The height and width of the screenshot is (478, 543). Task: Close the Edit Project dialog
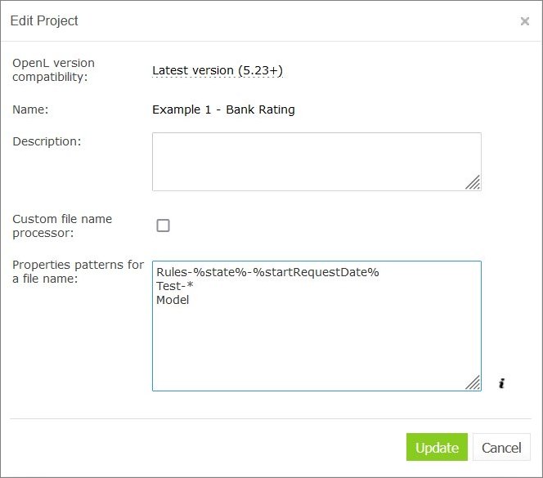pos(524,21)
